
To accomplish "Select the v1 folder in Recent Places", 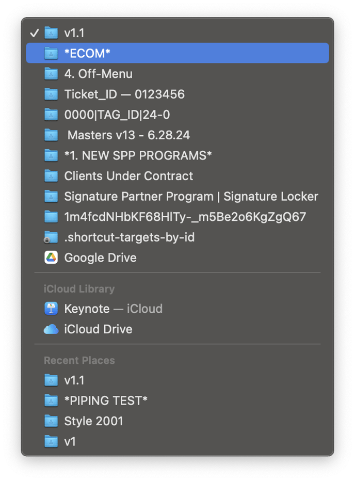I will [x=70, y=441].
